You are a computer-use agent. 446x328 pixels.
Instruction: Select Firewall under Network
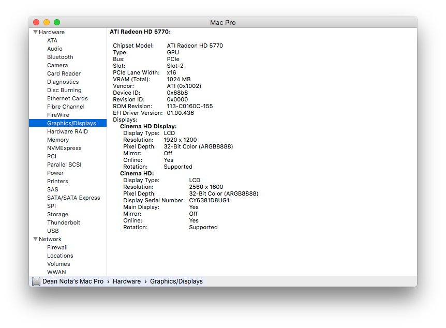pyautogui.click(x=57, y=247)
